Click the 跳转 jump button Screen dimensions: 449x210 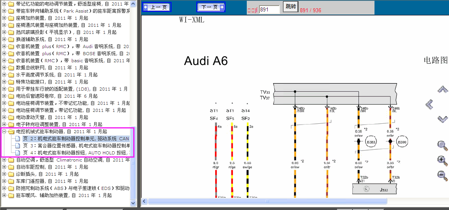pos(291,7)
